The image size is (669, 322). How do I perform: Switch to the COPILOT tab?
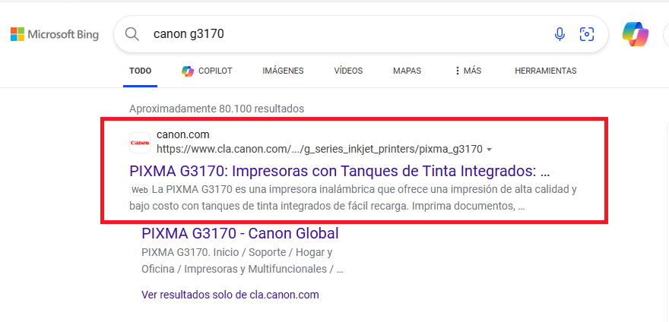(x=207, y=71)
